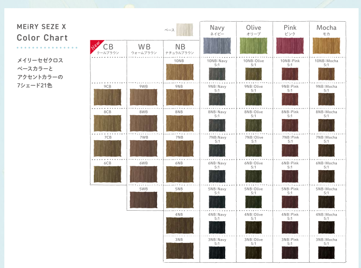Screen dimensions: 361x268
Task: Click the 3NB:Navy swatch
Action: 217,253
